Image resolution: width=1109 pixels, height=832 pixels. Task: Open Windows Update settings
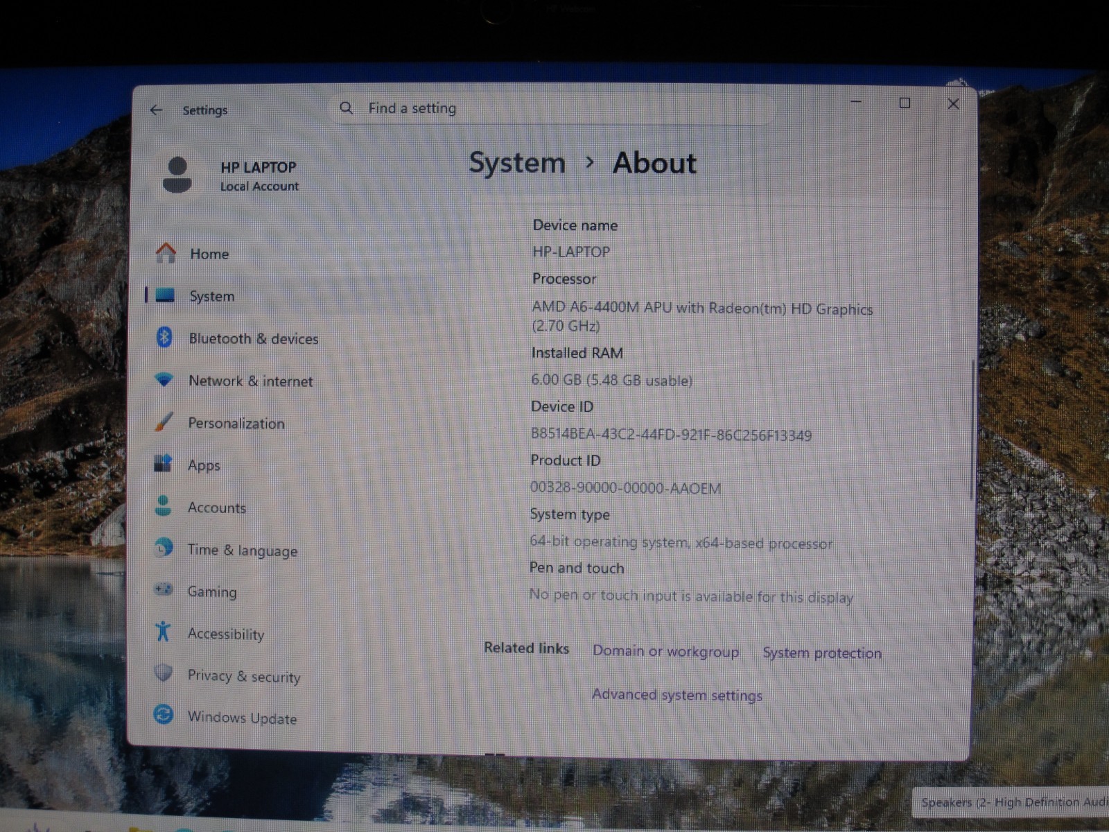[x=242, y=718]
